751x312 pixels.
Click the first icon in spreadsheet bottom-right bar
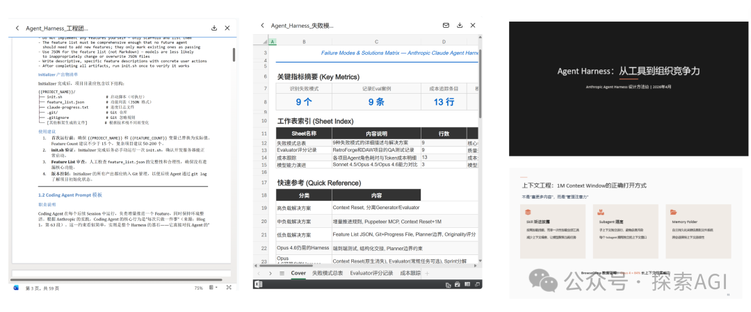pyautogui.click(x=449, y=284)
